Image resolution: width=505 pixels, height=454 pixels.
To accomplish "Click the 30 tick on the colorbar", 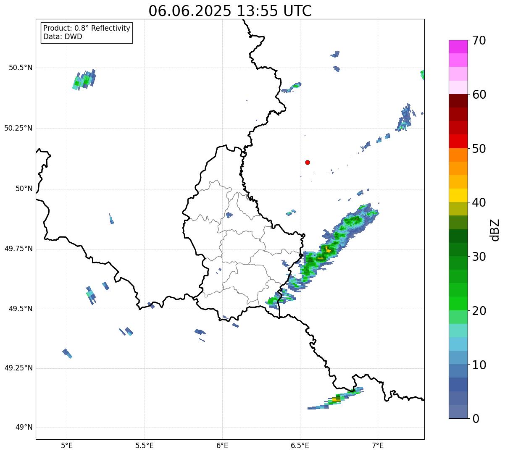I will [x=479, y=257].
